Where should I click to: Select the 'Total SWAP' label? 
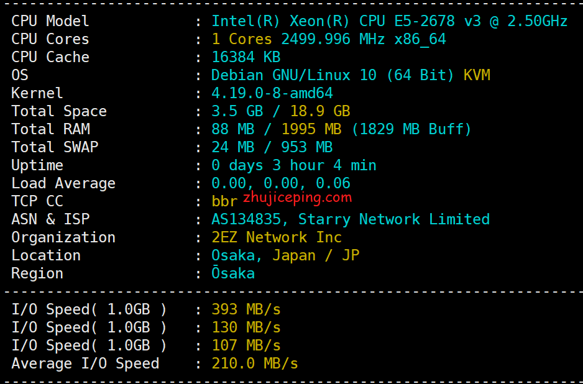(x=55, y=147)
